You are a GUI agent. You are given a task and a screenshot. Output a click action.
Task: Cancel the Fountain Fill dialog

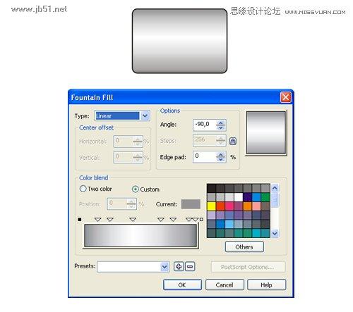(225, 285)
